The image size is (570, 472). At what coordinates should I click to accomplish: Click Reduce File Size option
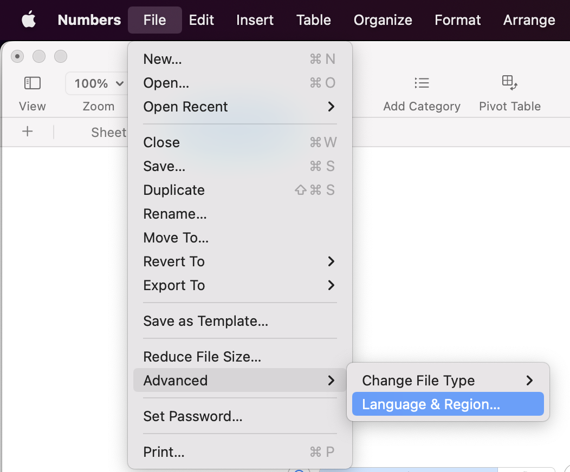tap(202, 357)
